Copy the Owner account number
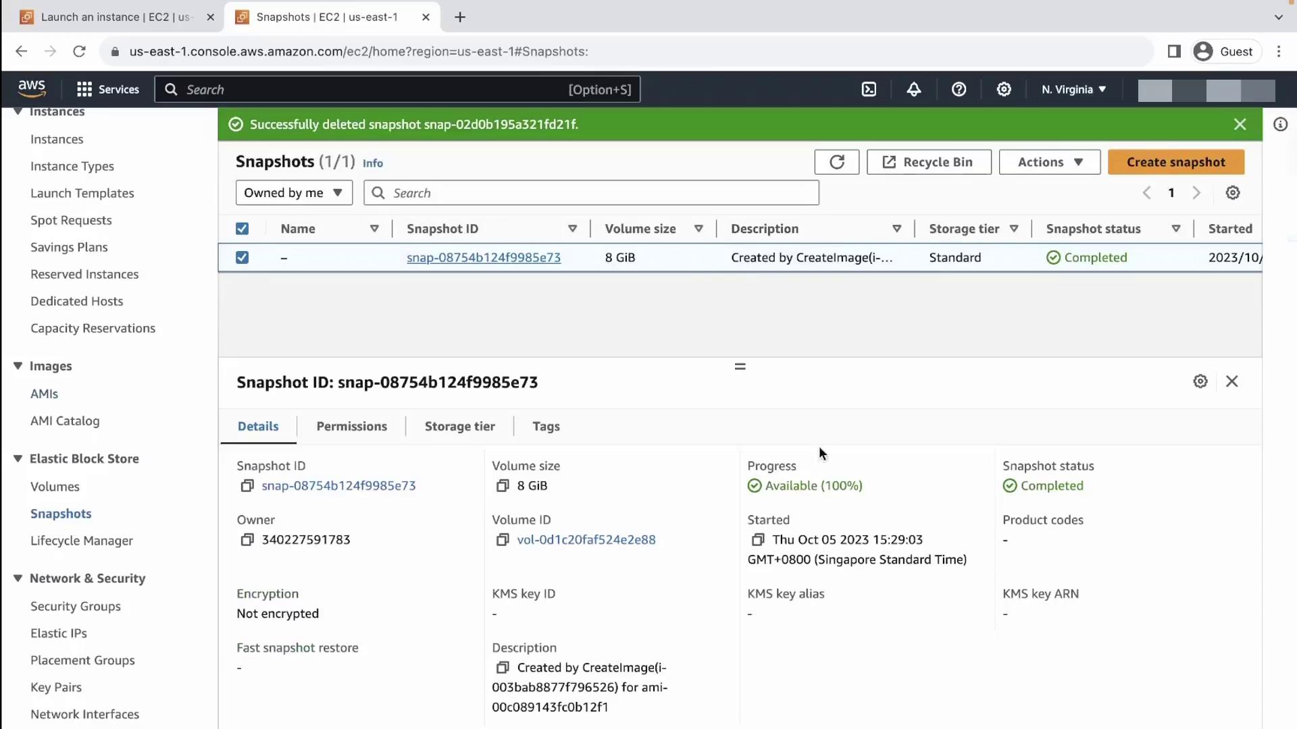This screenshot has height=729, width=1297. click(x=247, y=540)
